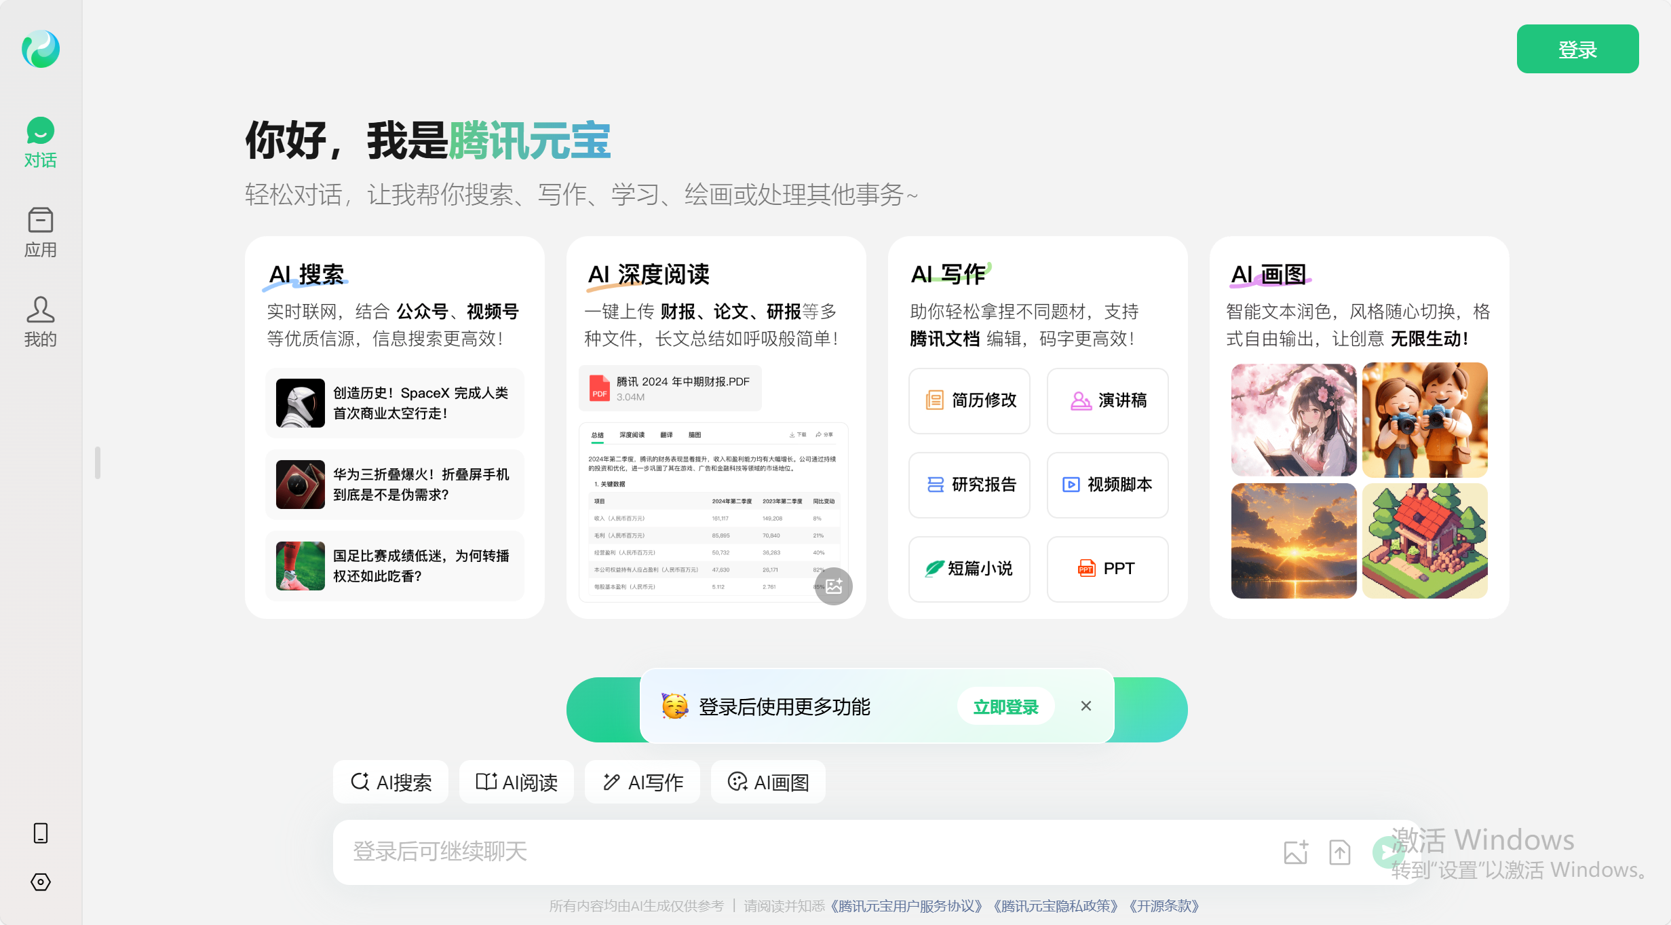Viewport: 1671px width, 925px height.
Task: Select the AI搜索 mode tab
Action: point(391,782)
